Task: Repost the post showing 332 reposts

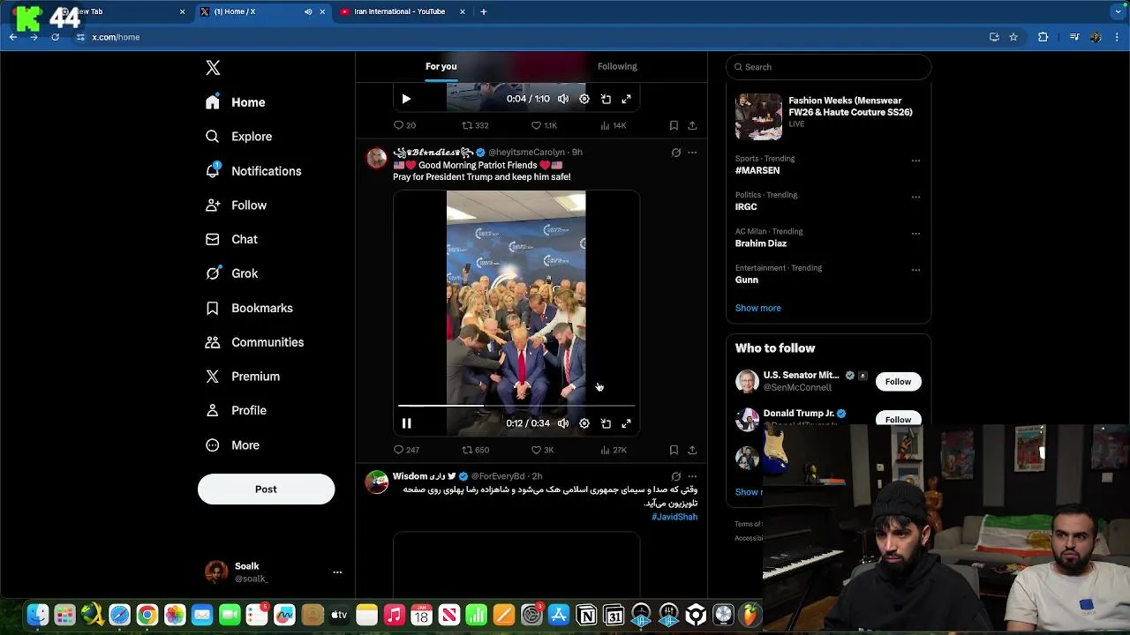Action: 476,125
